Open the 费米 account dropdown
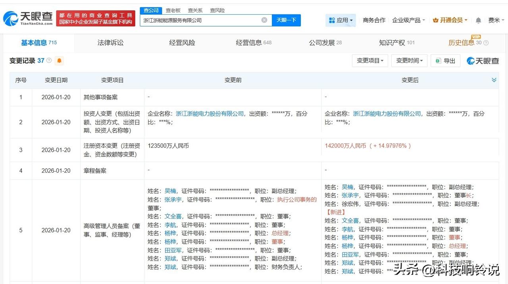 click(x=496, y=20)
